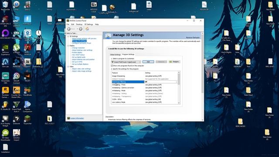Viewport: 279px width, 157px height.
Task: Open the File menu
Action: 68,24
